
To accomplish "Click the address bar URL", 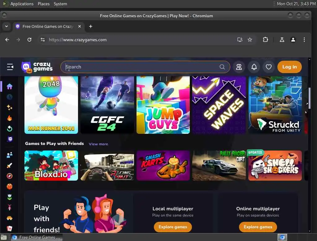I will (78, 40).
